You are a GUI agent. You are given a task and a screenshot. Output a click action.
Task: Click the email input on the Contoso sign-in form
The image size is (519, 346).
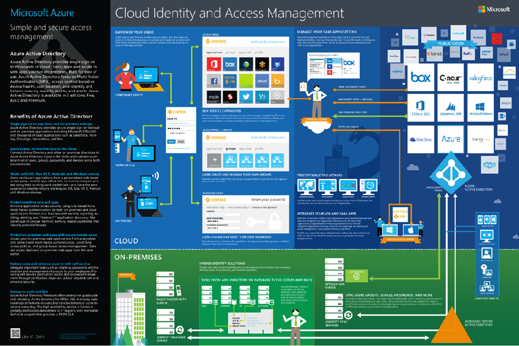click(181, 123)
